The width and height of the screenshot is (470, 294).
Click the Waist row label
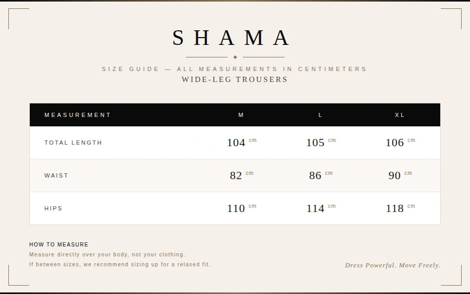click(56, 175)
